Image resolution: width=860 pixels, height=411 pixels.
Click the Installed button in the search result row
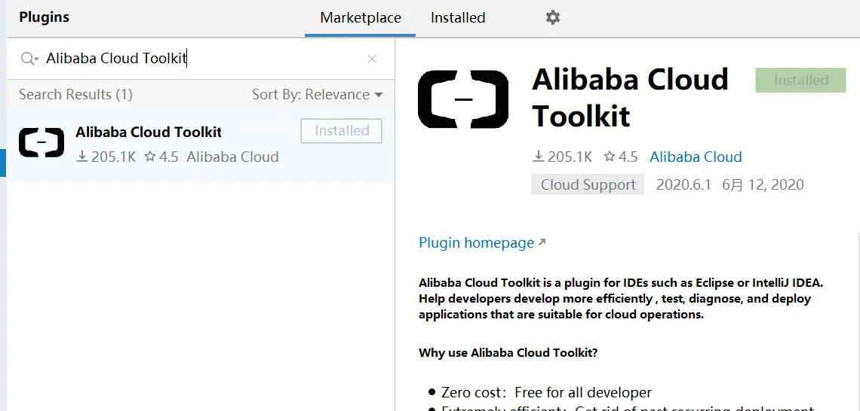(342, 131)
